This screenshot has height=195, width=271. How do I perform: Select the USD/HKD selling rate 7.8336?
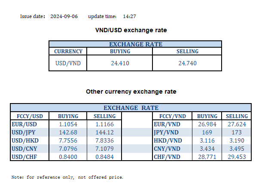coord(104,140)
